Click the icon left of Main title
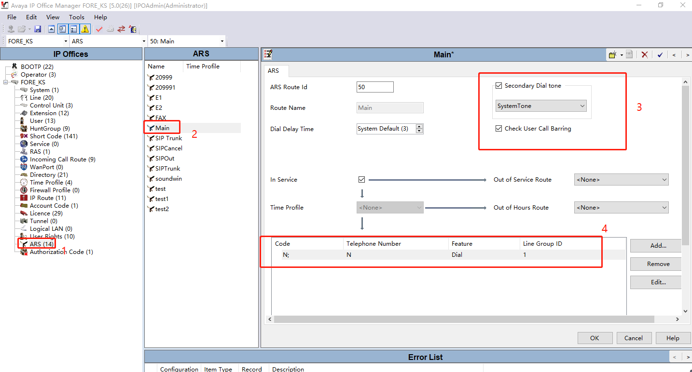 click(268, 54)
